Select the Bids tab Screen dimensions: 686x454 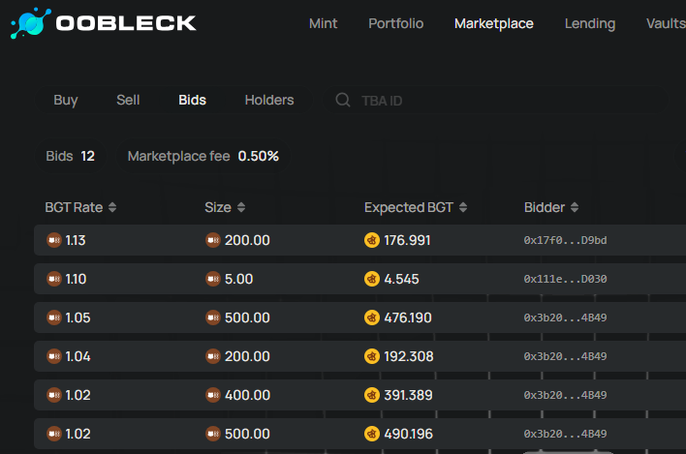(192, 100)
